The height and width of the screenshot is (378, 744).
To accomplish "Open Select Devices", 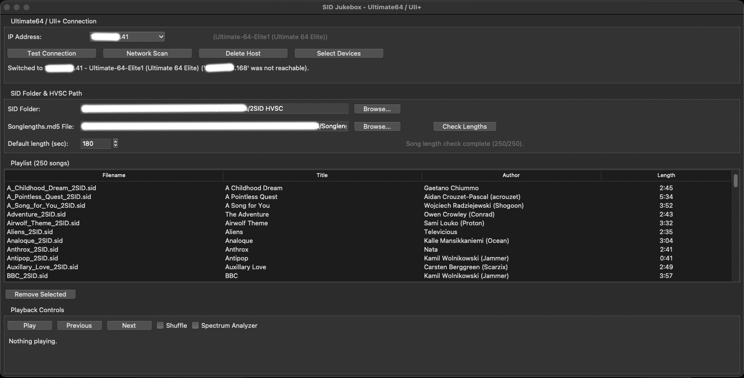I will [339, 53].
